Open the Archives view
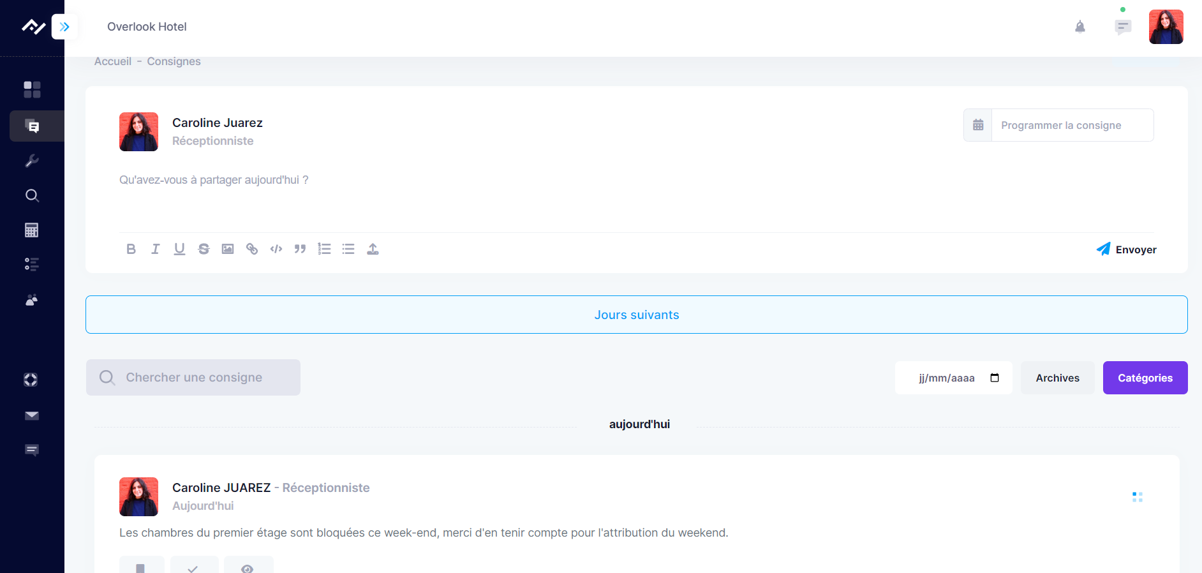This screenshot has width=1202, height=573. (1057, 378)
